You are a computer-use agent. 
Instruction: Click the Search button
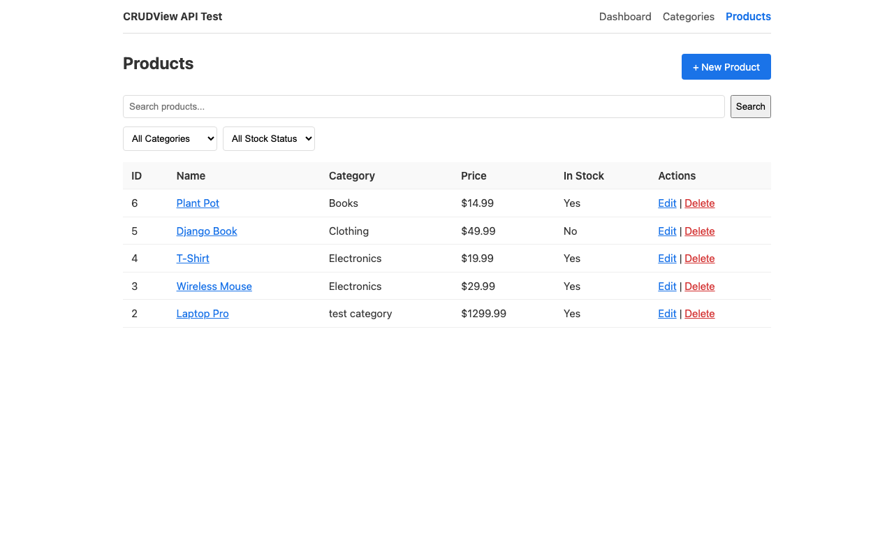[x=750, y=106]
